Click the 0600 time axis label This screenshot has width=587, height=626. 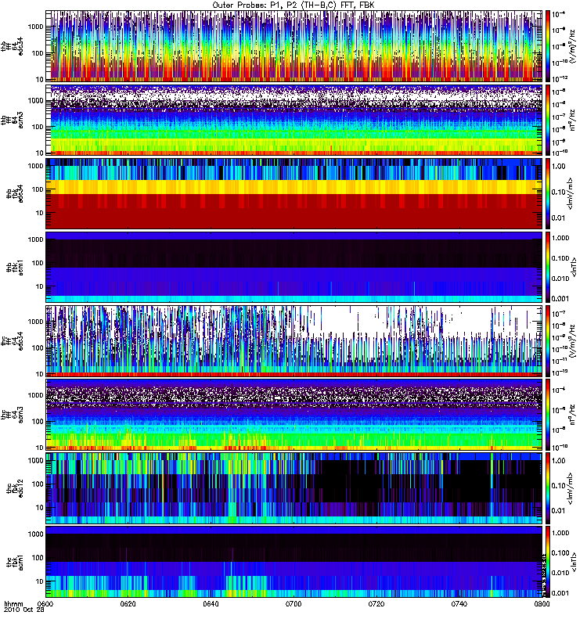(47, 603)
